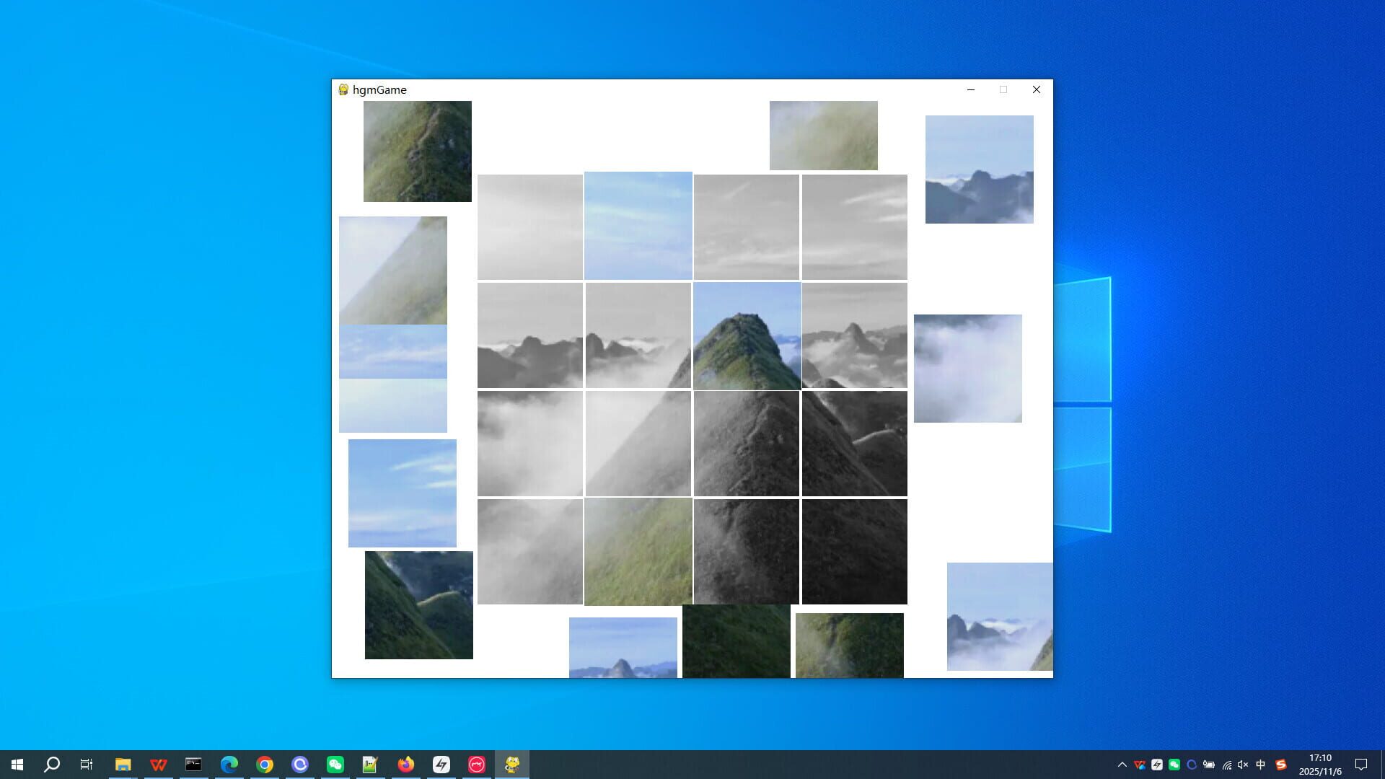Screen dimensions: 1385x779
Task: Open File Explorer from the taskbar
Action: click(x=124, y=764)
